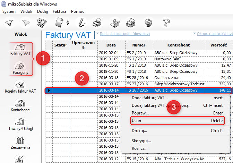Click the 2019-02-04 date cell
Viewport: 233px width, 163px height.
(x=111, y=53)
